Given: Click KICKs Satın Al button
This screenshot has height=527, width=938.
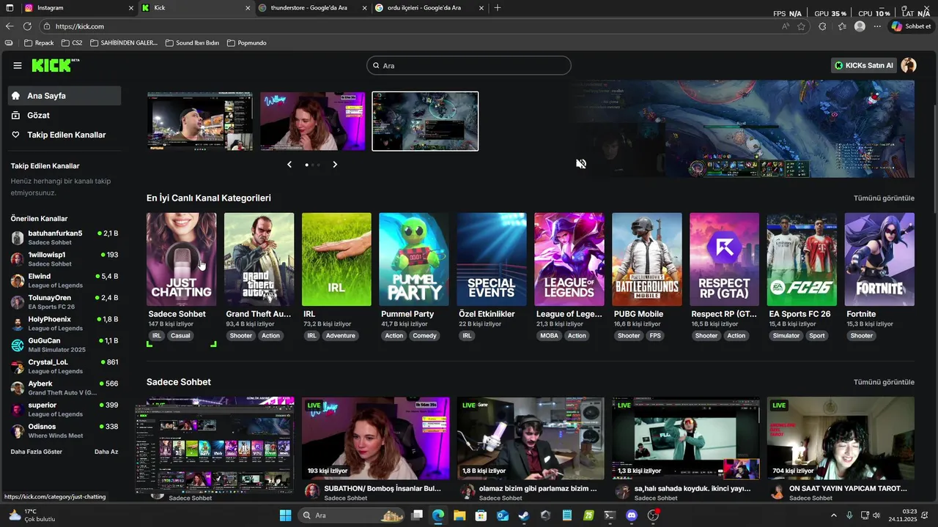Looking at the screenshot, I should [x=865, y=66].
